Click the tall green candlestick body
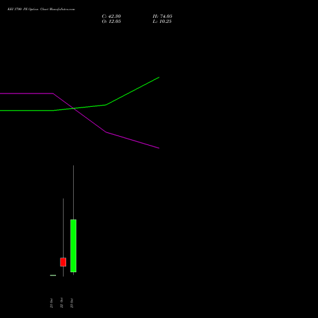This screenshot has height=318, width=318. click(73, 245)
